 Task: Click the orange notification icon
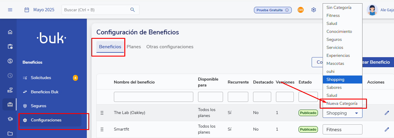tap(301, 10)
